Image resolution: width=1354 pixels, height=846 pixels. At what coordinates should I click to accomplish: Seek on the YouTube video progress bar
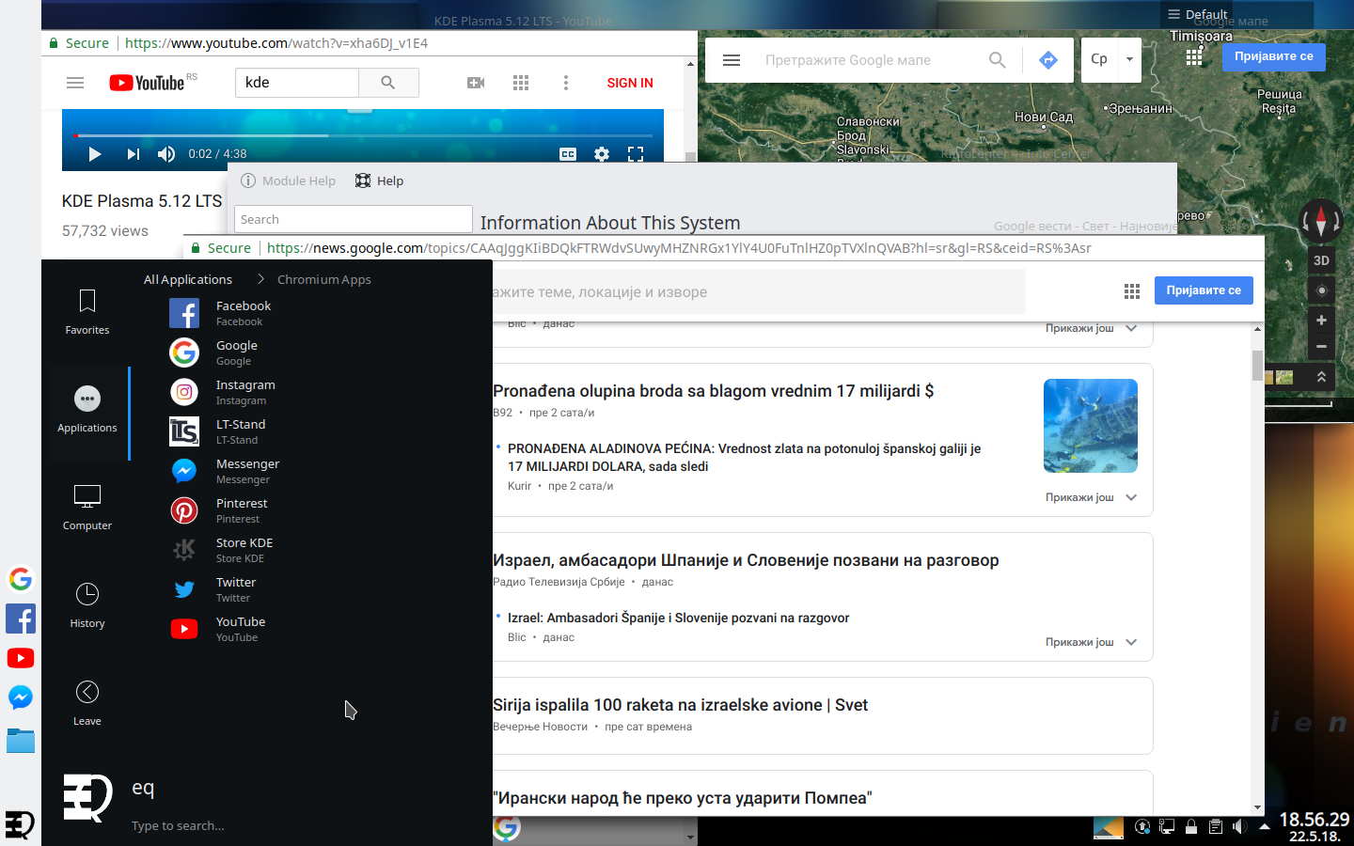tap(363, 135)
